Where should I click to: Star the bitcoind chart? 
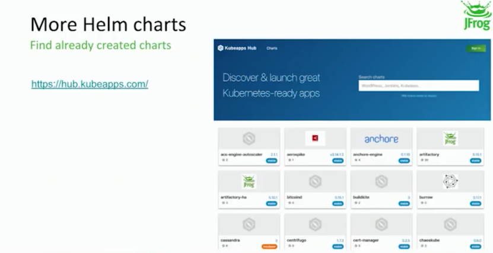[290, 203]
